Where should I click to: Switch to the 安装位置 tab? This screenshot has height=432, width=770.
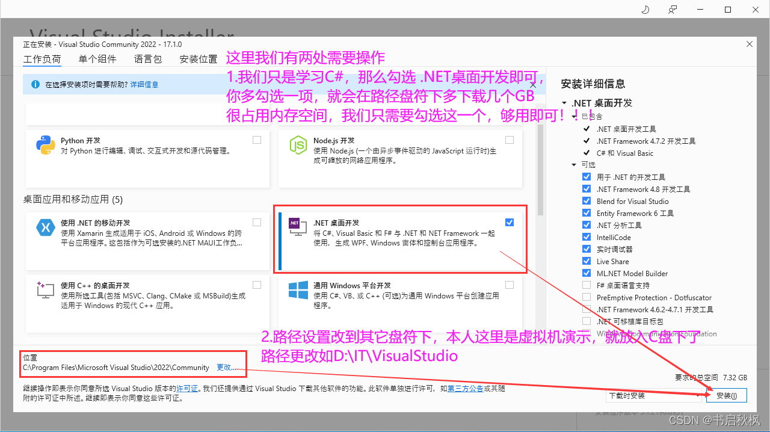pos(199,59)
